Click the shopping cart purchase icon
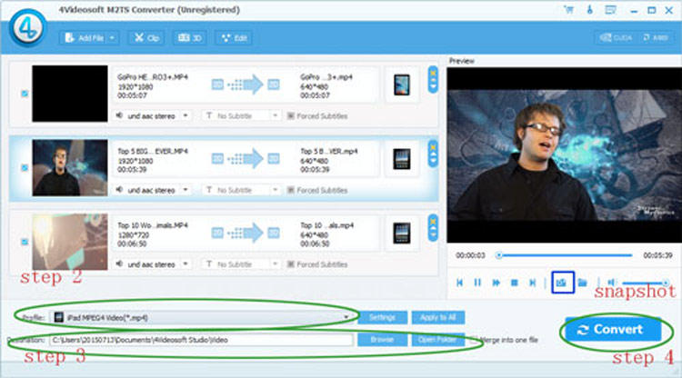Viewport: 682px width, 378px height. (568, 10)
